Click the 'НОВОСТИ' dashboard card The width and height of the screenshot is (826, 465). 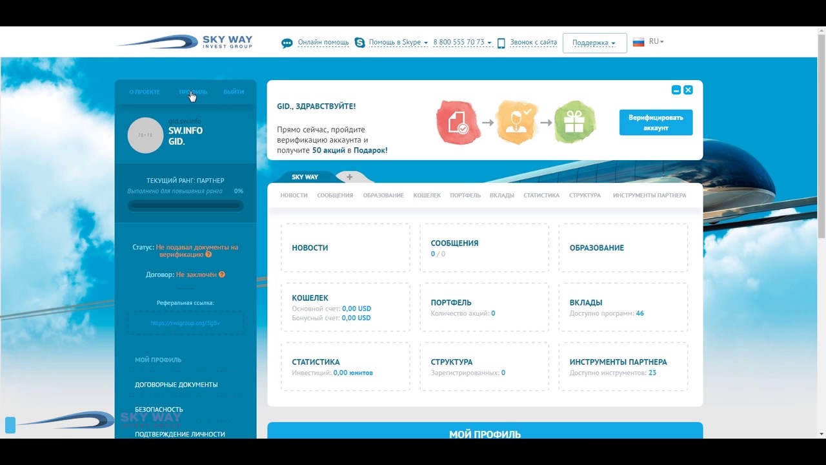click(x=346, y=248)
